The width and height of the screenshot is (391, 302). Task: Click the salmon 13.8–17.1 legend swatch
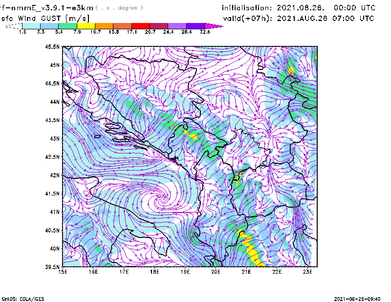click(123, 26)
